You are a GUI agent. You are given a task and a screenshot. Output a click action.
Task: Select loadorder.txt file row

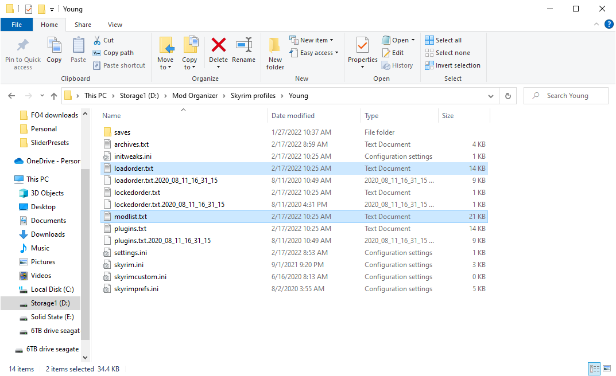(295, 168)
